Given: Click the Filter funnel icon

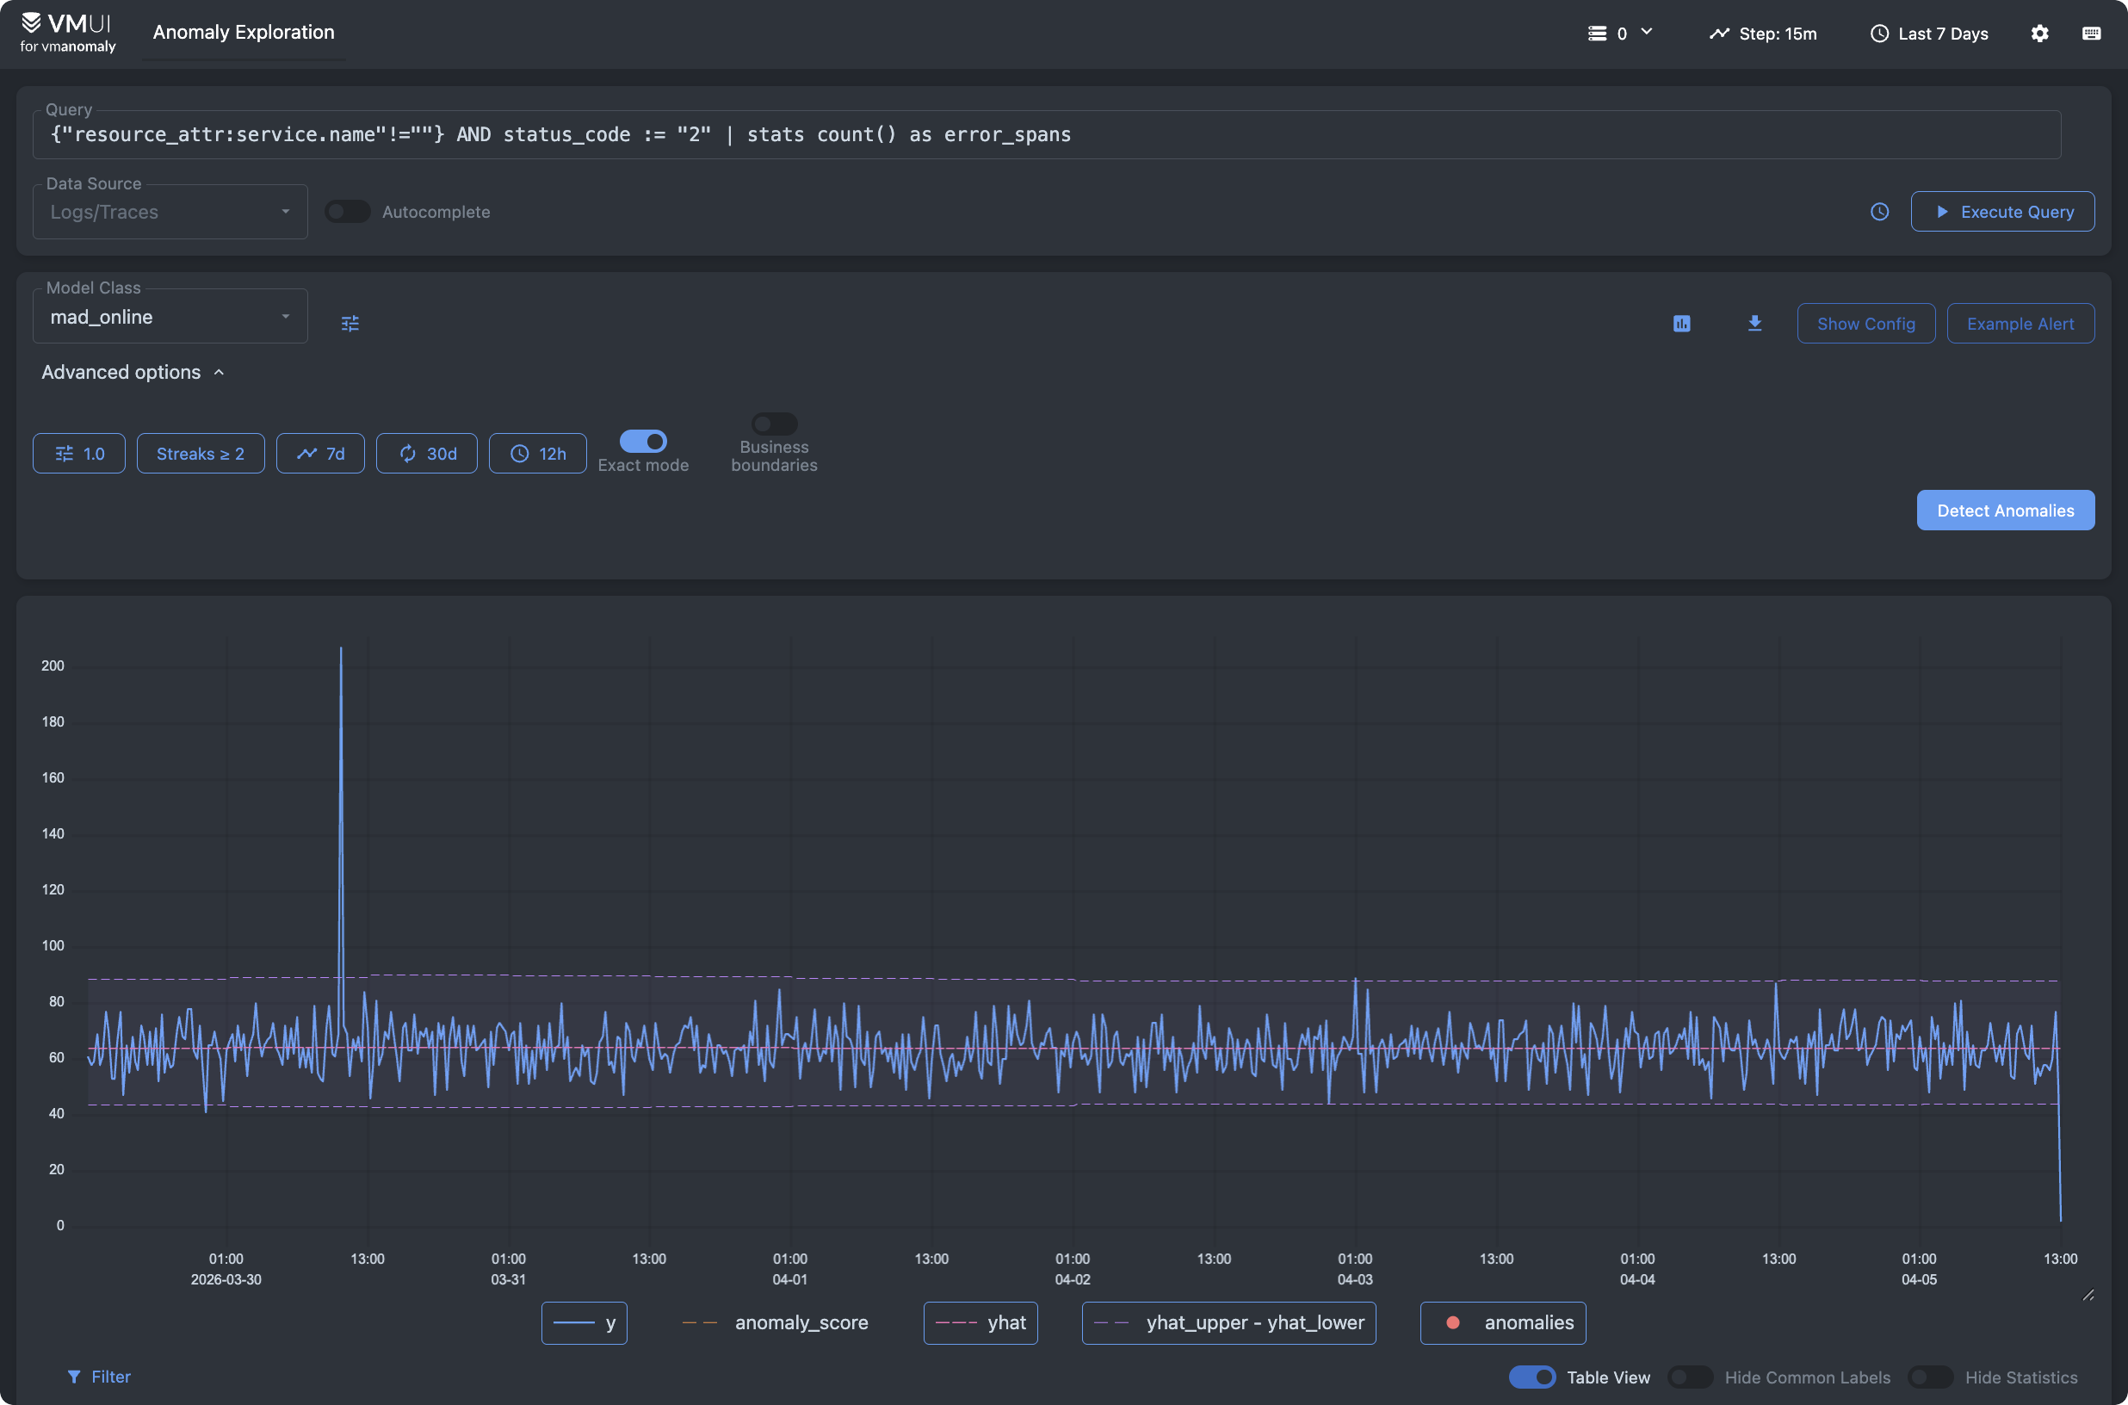Looking at the screenshot, I should 73,1377.
